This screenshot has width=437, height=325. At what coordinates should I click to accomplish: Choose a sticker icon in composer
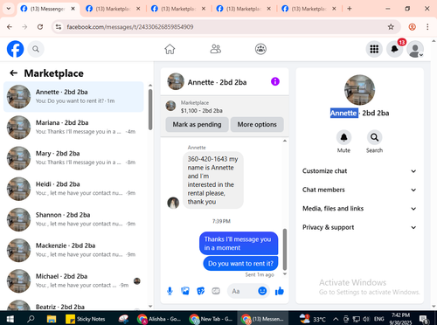coord(200,291)
